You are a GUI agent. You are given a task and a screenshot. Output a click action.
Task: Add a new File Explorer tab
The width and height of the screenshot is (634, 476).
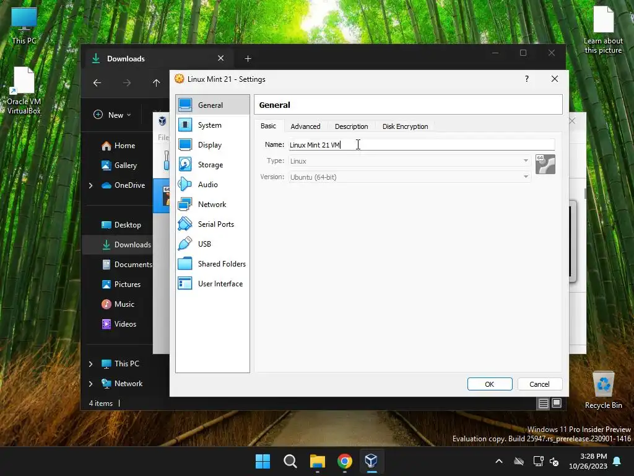coord(248,59)
